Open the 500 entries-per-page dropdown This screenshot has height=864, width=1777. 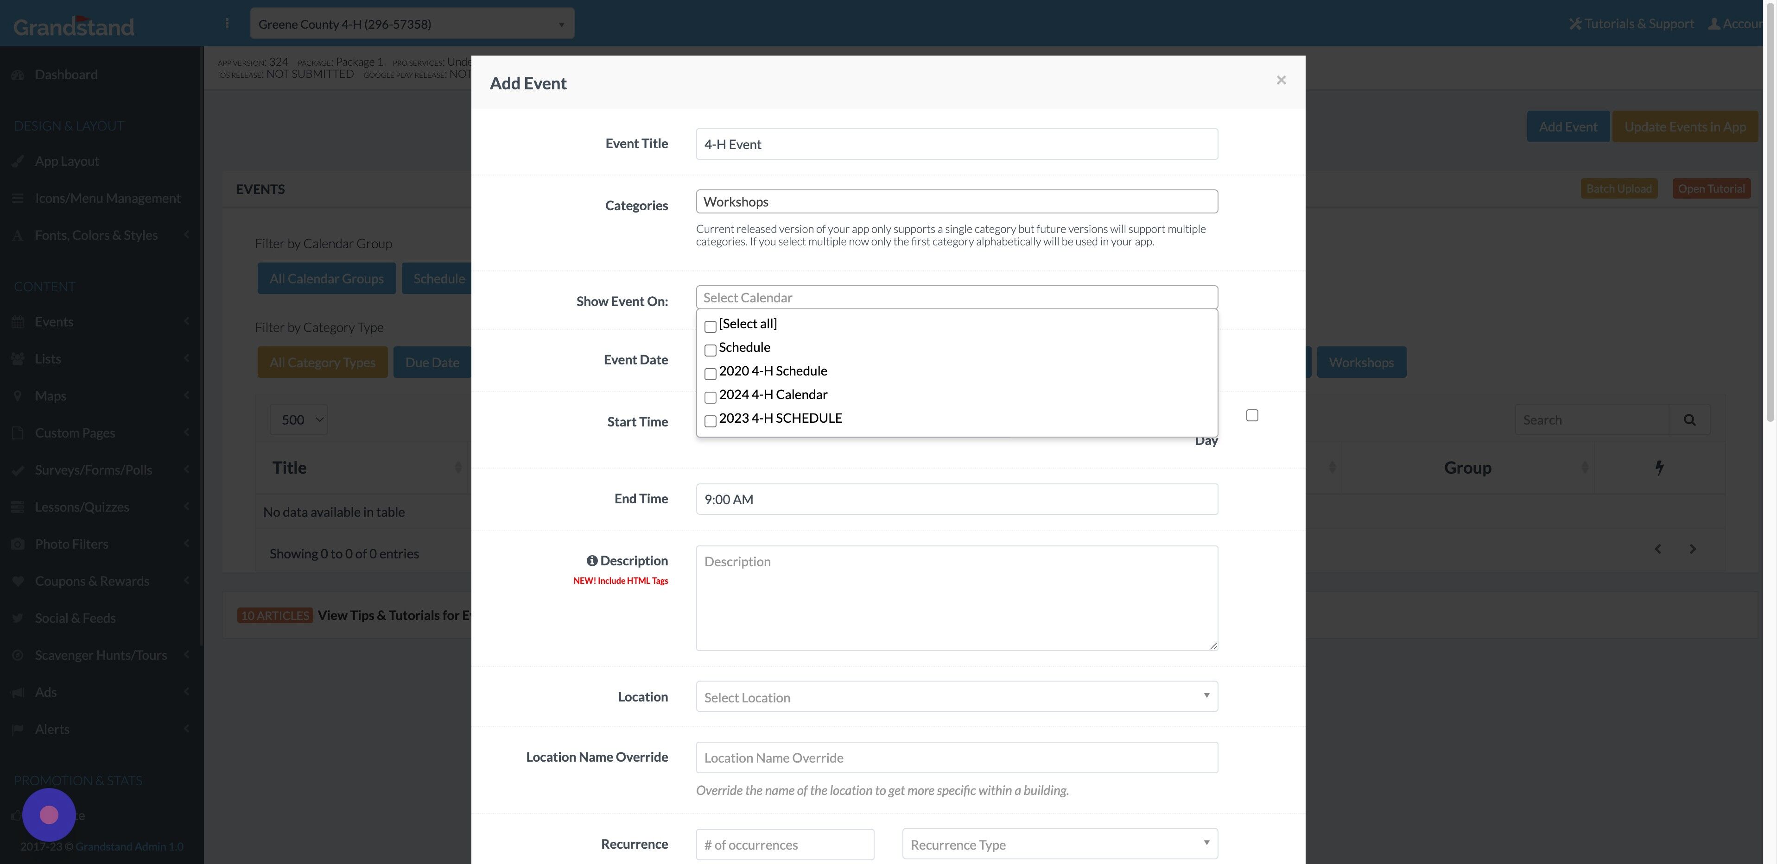coord(298,419)
